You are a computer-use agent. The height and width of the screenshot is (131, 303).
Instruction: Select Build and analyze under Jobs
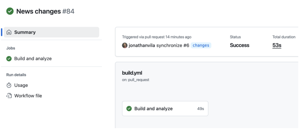(x=33, y=59)
